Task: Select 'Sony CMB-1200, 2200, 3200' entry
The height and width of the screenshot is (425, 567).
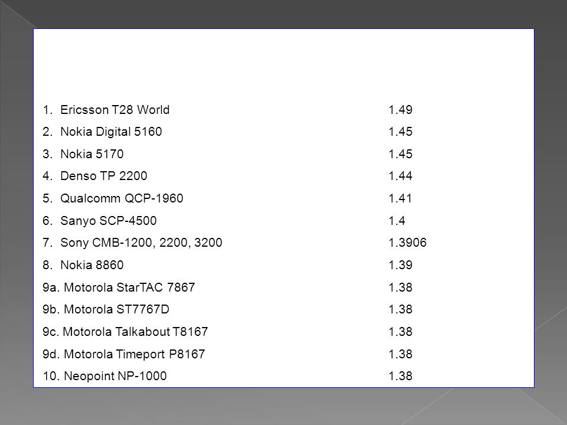Action: [x=141, y=243]
